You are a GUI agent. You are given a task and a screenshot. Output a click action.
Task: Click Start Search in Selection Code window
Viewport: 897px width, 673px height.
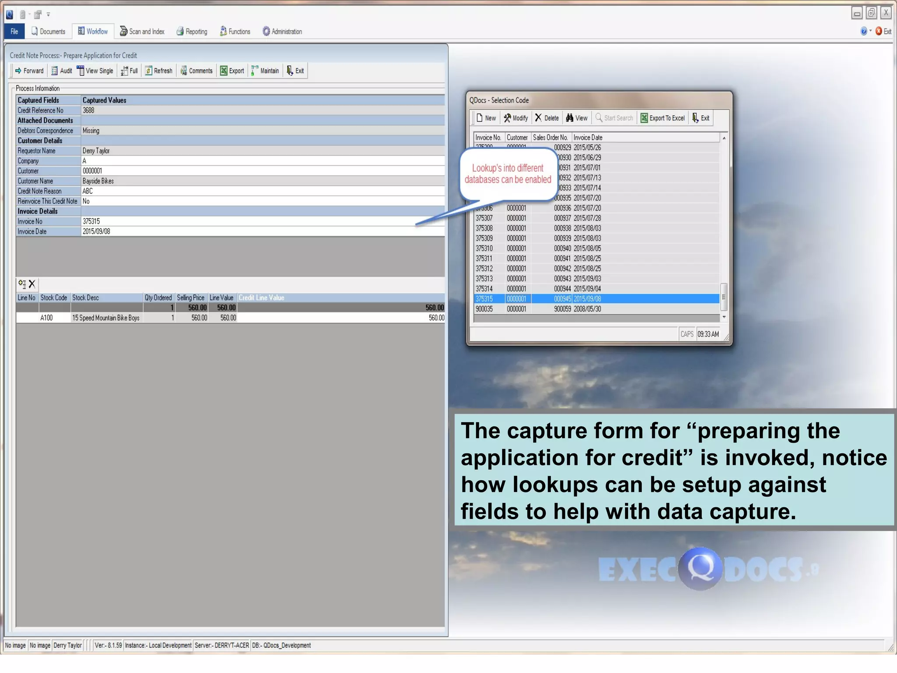[614, 118]
